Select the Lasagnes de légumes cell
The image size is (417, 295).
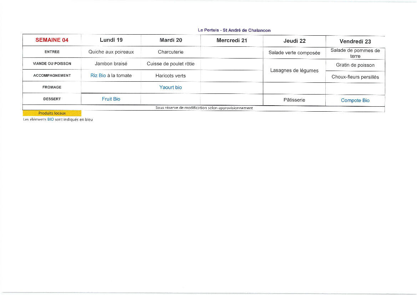click(x=294, y=71)
